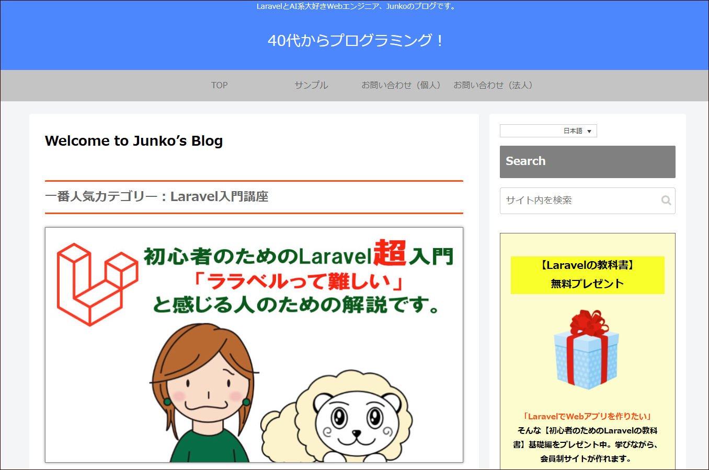Open the Laravel超入門 banner image
The width and height of the screenshot is (709, 470).
click(x=254, y=345)
